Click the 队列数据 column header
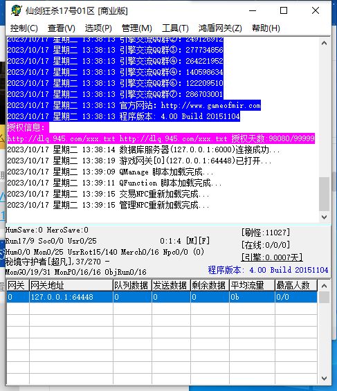337x391 pixels. (x=132, y=285)
